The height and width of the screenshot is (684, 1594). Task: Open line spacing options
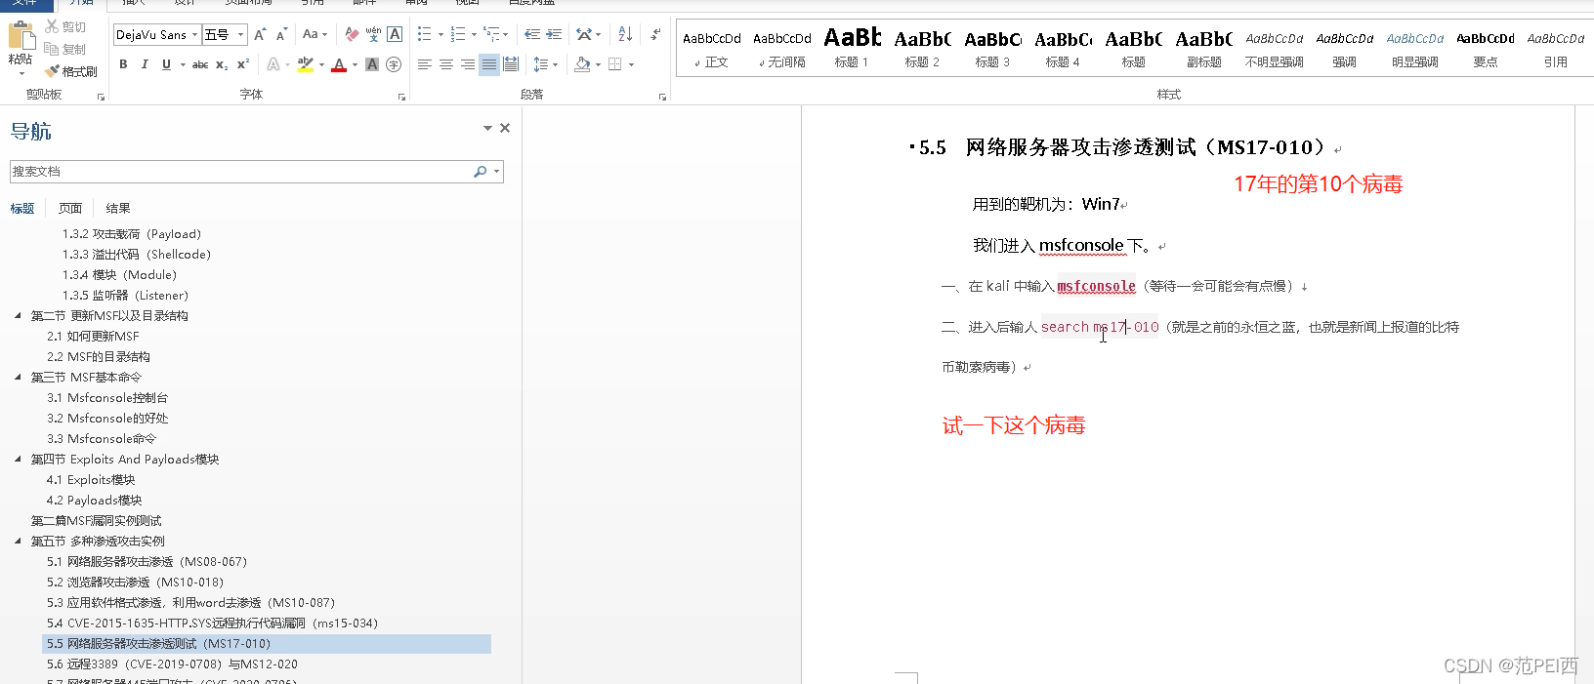[x=541, y=64]
